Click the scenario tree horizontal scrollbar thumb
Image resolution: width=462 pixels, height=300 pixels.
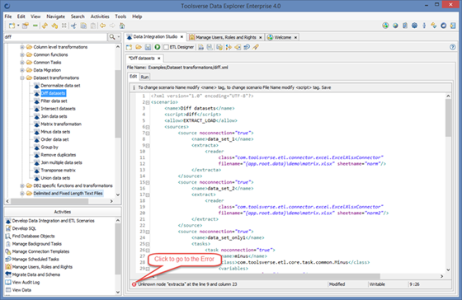[49, 201]
